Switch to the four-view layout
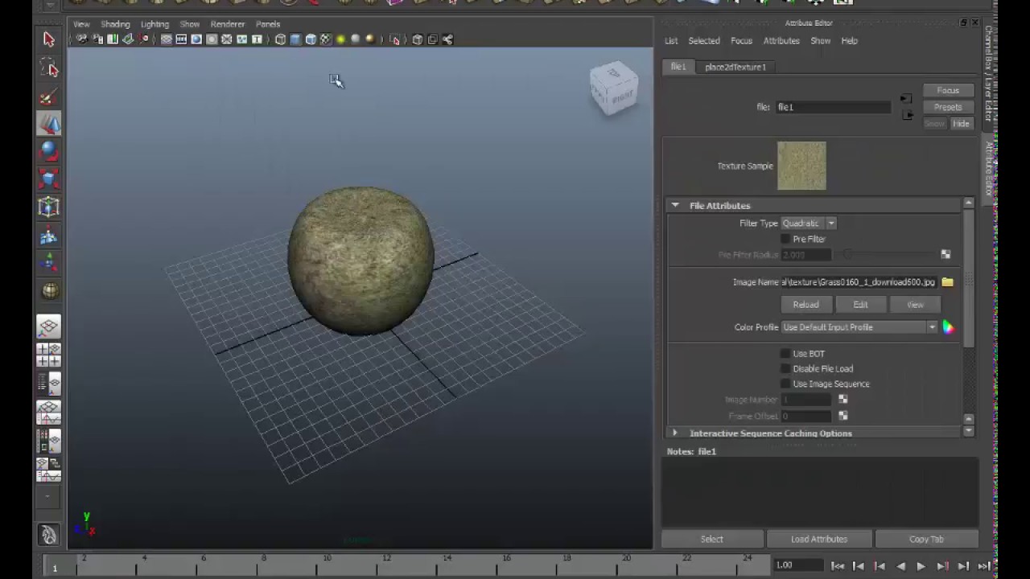Viewport: 1030px width, 579px height. click(x=48, y=355)
